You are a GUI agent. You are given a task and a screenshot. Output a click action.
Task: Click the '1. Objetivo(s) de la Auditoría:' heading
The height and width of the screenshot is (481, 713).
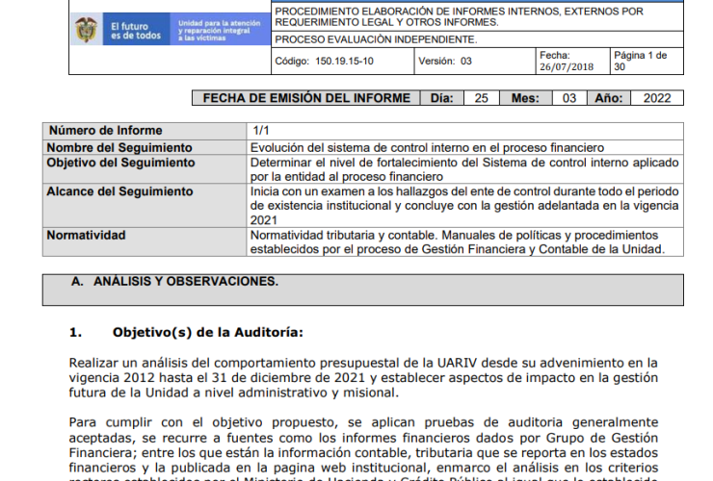point(186,333)
